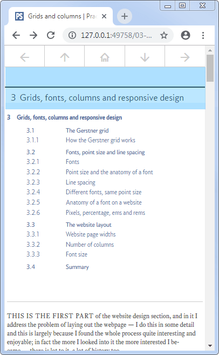The height and width of the screenshot is (355, 219).
Task: Open the 3.4 Summary link
Action: tap(77, 267)
